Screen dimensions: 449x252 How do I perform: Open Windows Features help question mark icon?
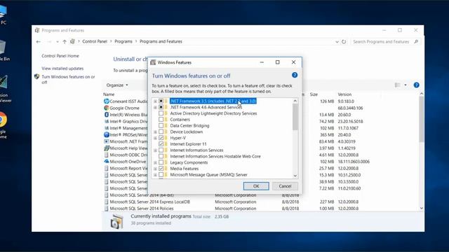point(295,75)
